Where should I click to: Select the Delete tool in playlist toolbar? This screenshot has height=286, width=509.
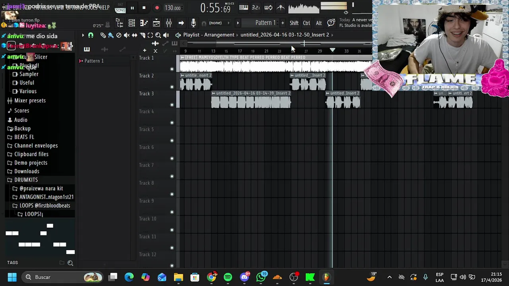[x=119, y=35]
